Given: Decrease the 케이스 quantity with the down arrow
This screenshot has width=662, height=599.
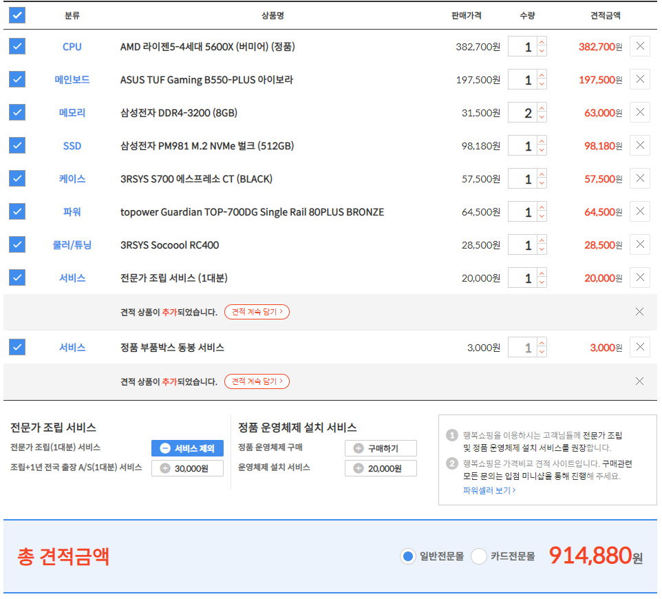Looking at the screenshot, I should 542,183.
